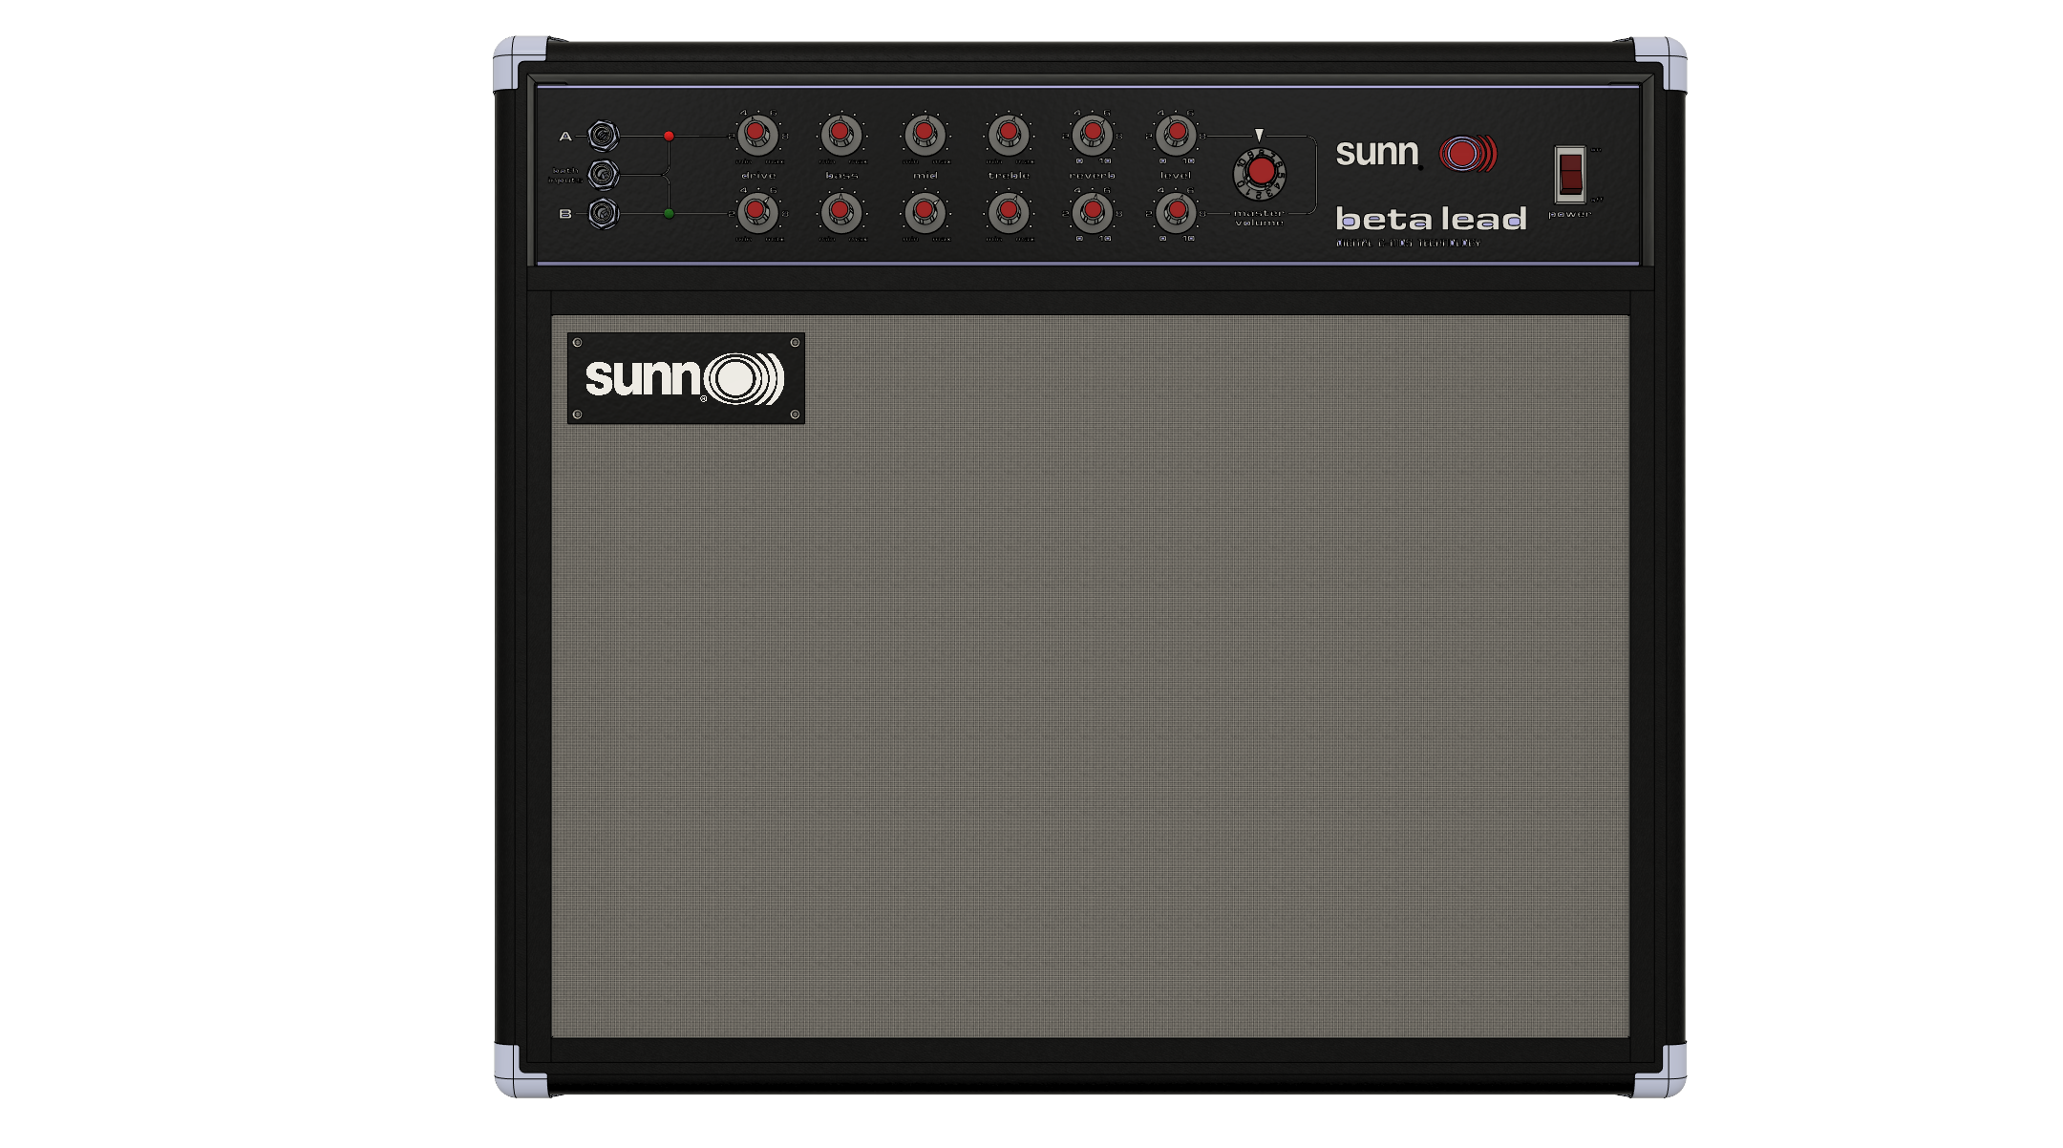Image resolution: width=2063 pixels, height=1148 pixels.
Task: Click the channel A input jack
Action: tap(603, 136)
